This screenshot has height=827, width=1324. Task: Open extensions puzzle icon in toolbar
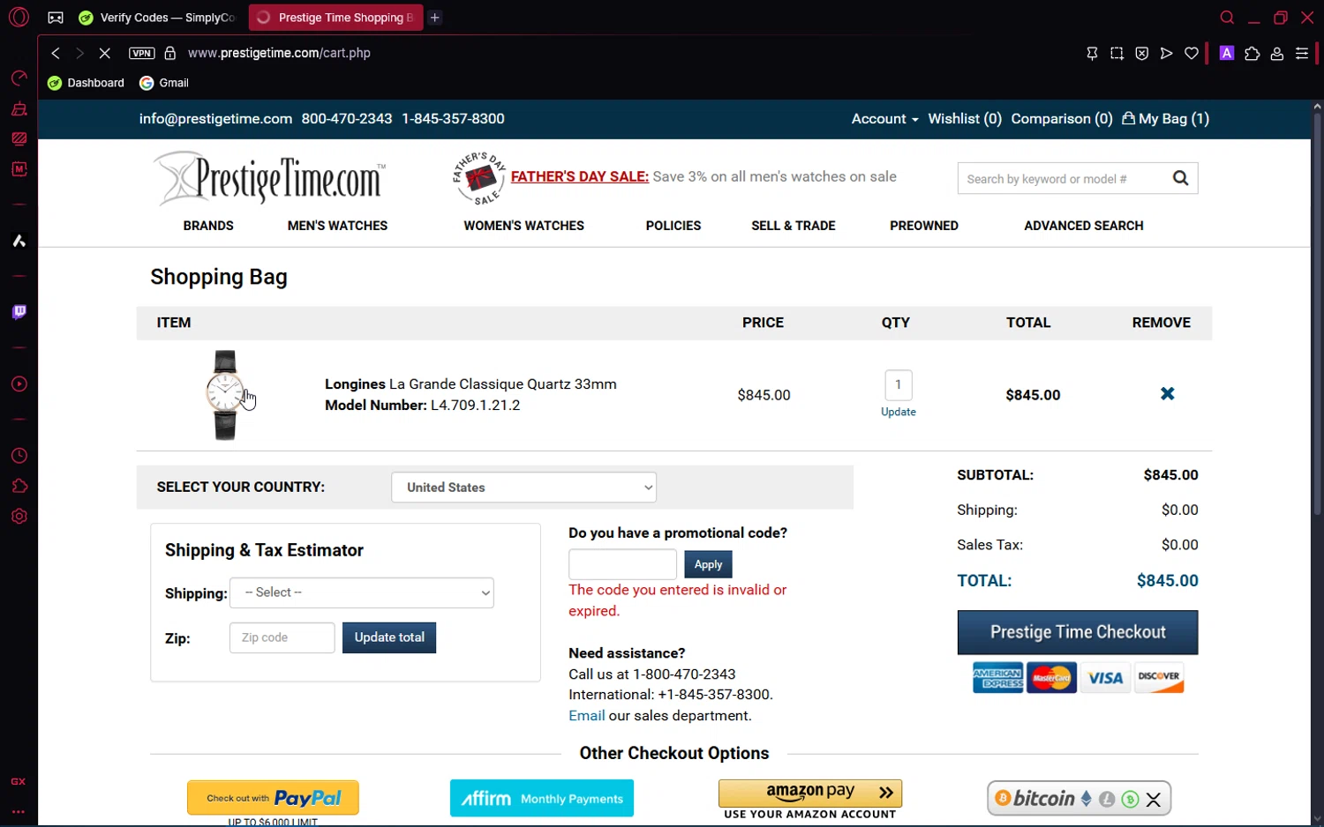1252,54
